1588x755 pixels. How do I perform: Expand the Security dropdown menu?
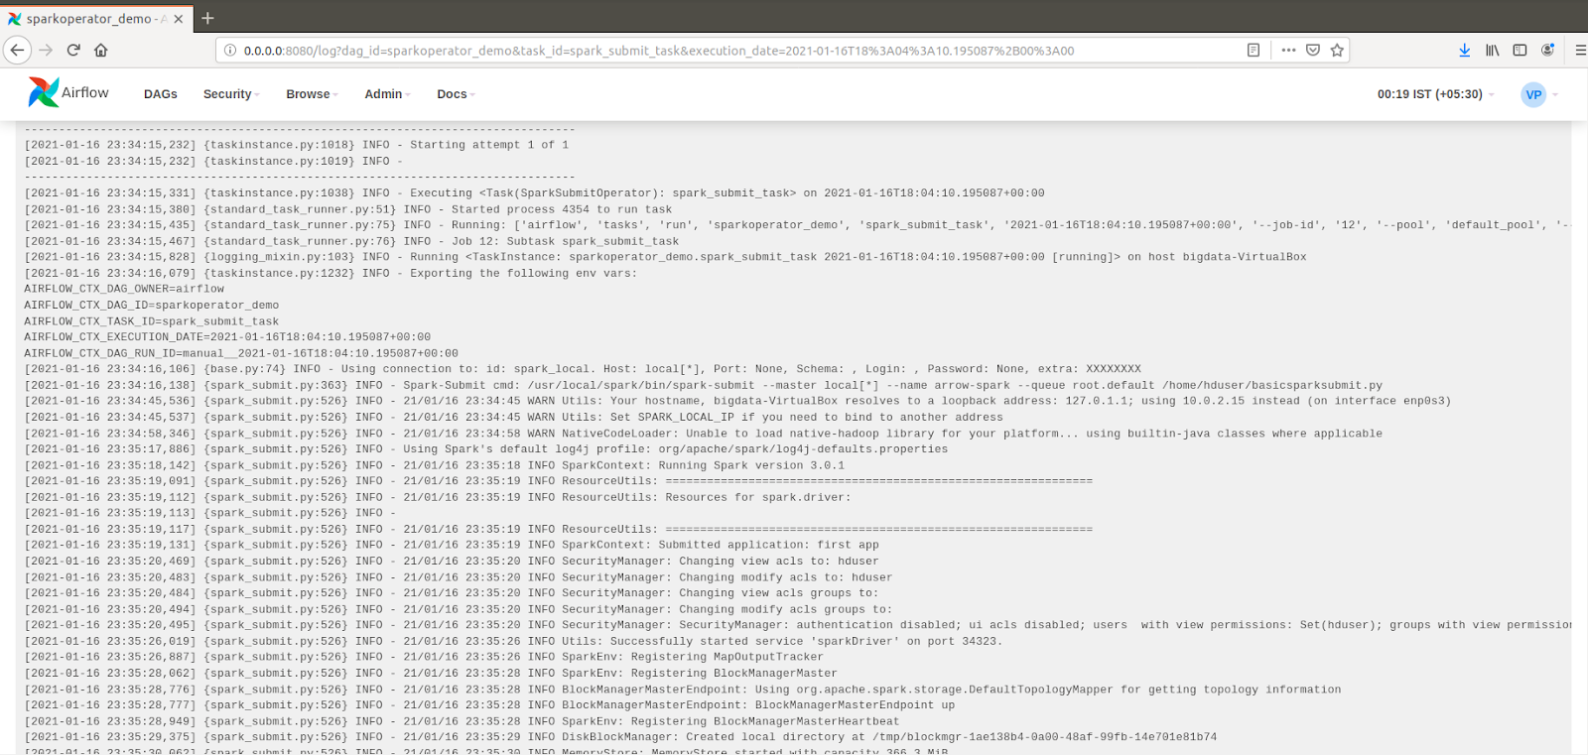pos(230,94)
